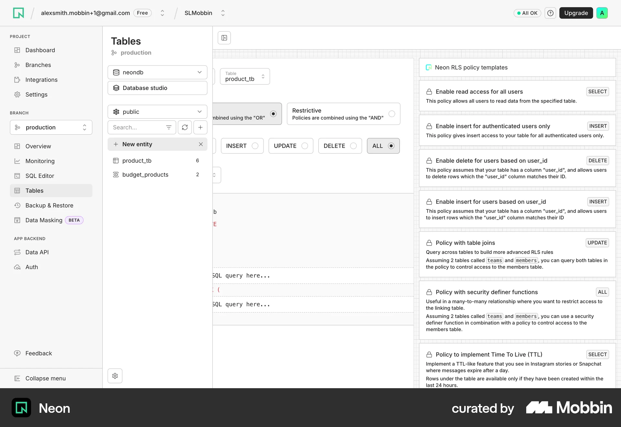Image resolution: width=621 pixels, height=427 pixels.
Task: Open the account switcher arrows
Action: click(162, 13)
